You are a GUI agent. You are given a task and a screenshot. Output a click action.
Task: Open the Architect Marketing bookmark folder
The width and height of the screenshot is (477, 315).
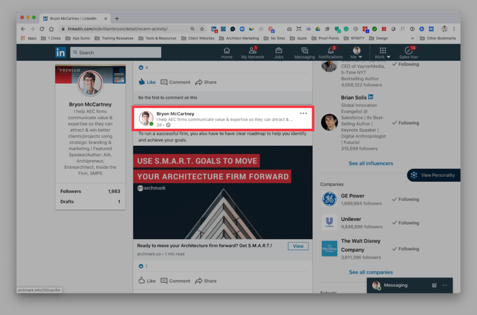239,38
